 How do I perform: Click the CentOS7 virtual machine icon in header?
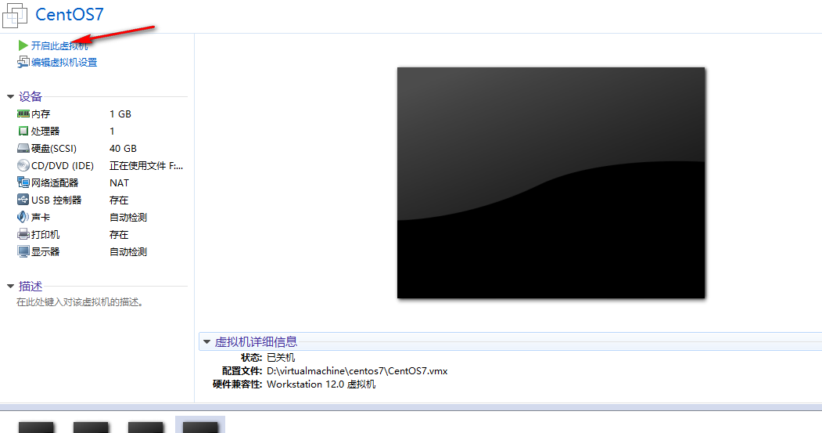(15, 15)
